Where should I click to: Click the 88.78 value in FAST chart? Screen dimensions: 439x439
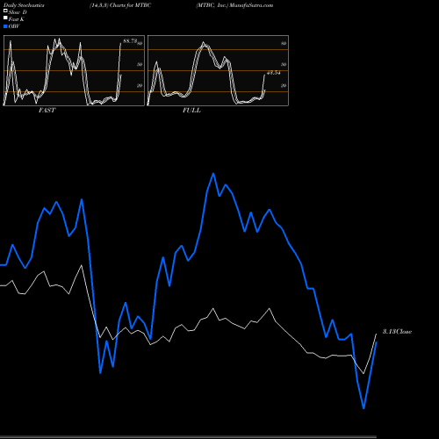click(130, 41)
